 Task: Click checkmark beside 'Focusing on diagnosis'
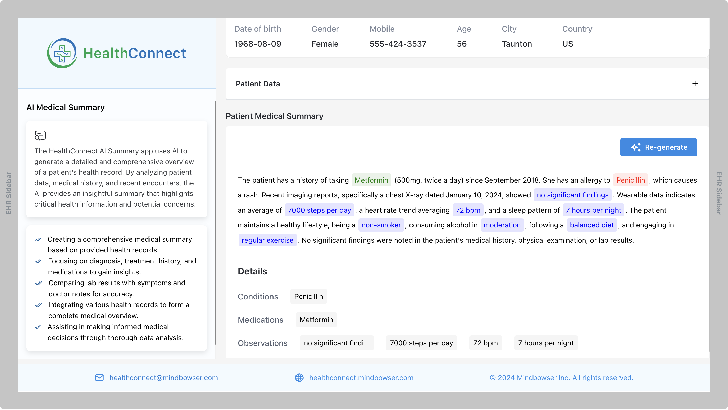38,261
